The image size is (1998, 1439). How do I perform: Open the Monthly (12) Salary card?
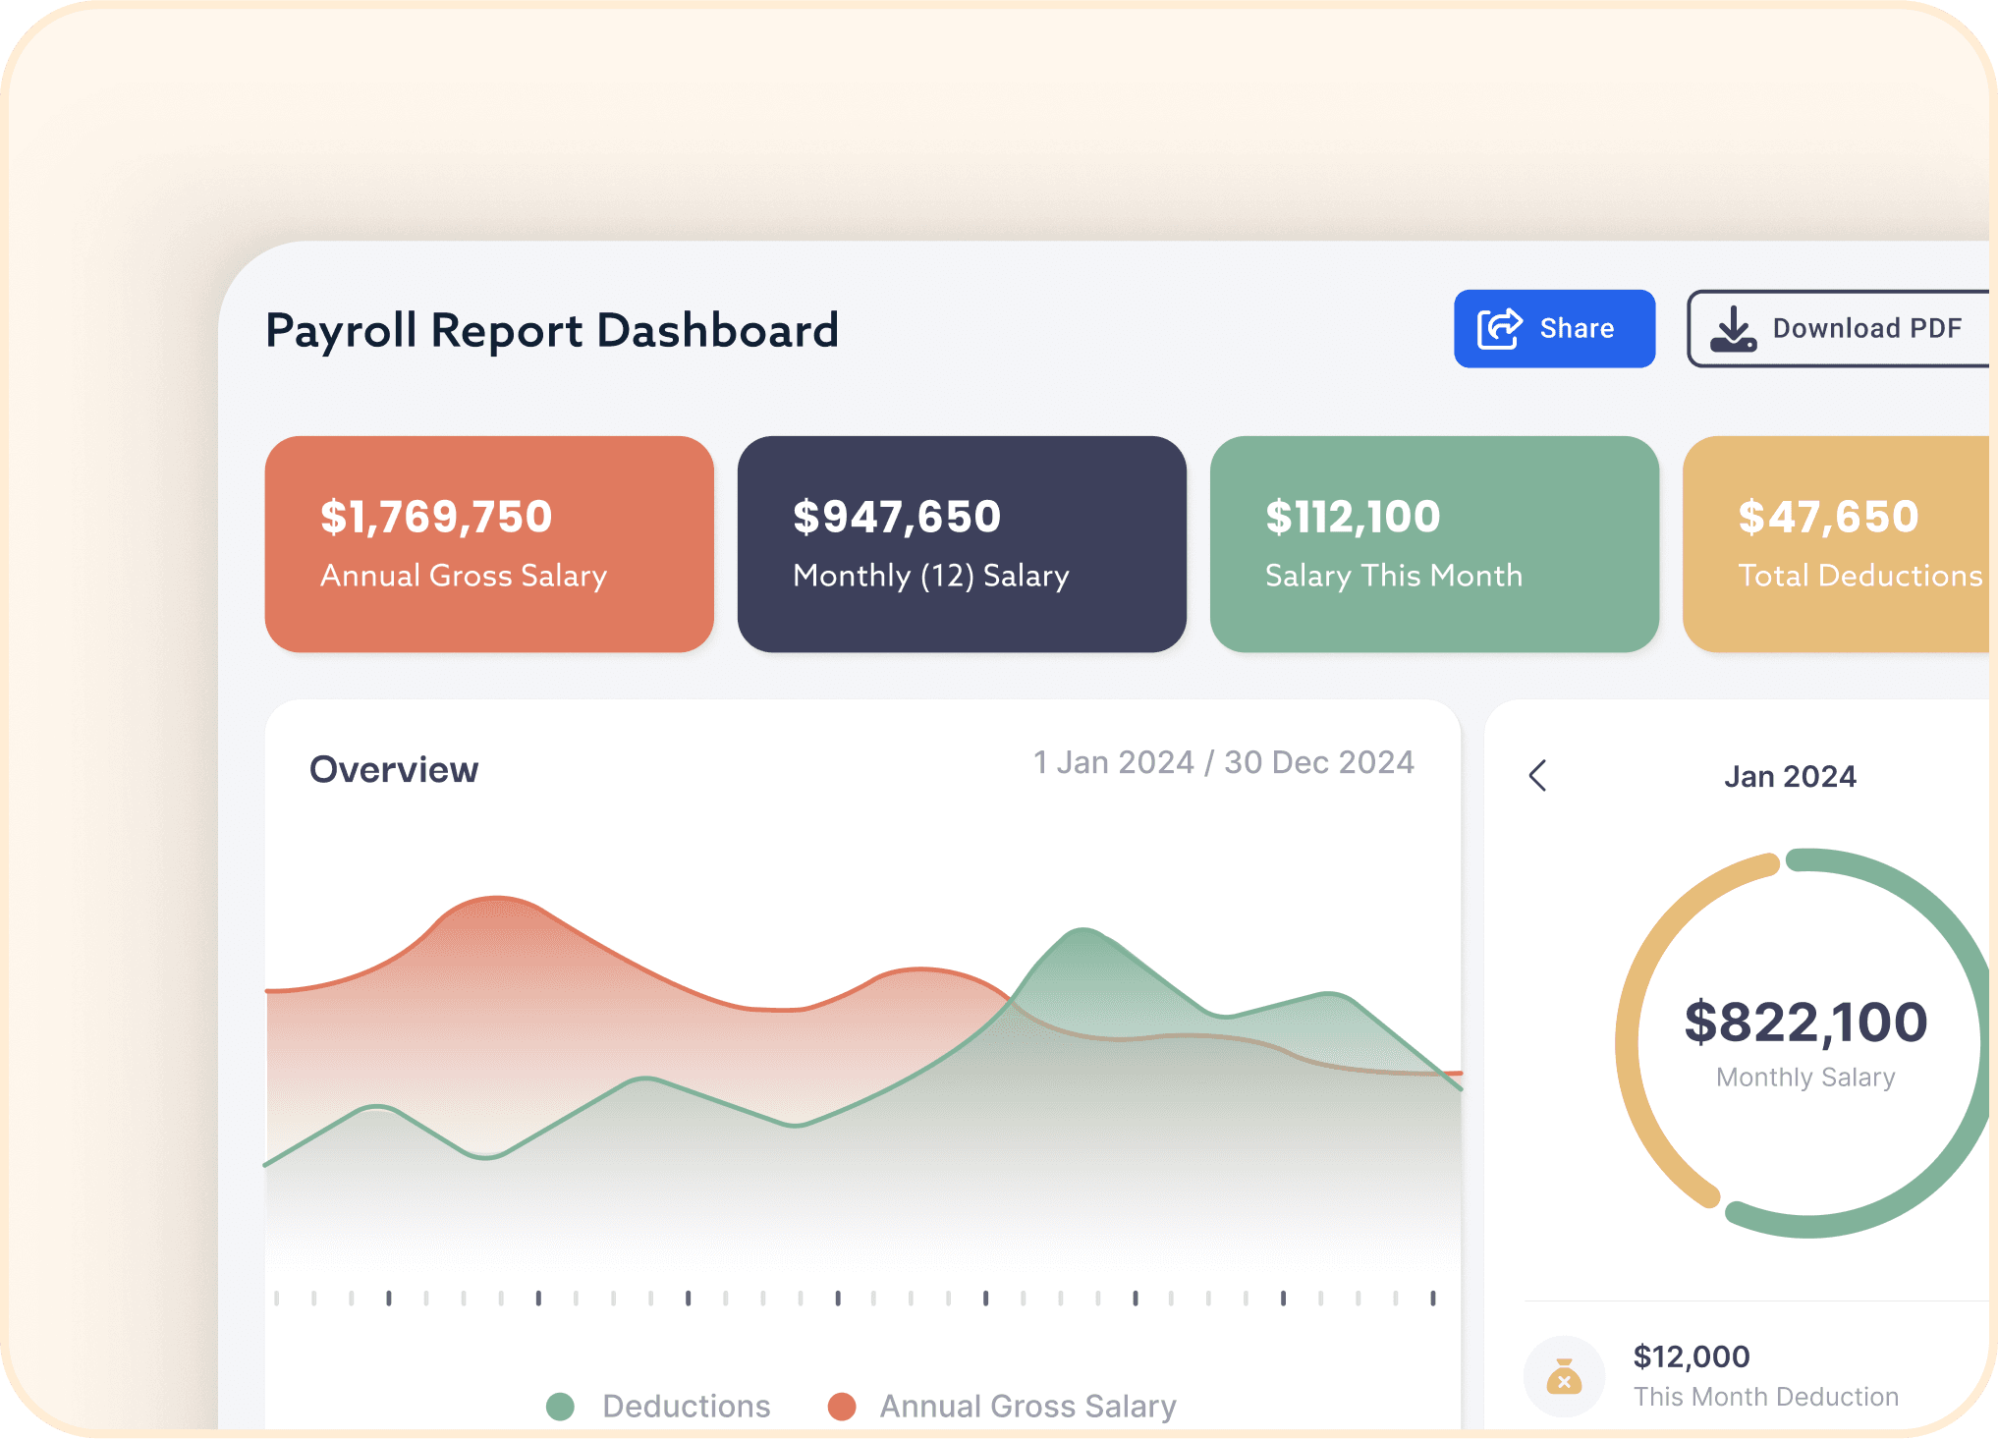point(962,544)
